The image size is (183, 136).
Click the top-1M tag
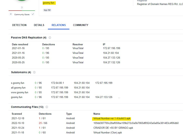point(48,10)
